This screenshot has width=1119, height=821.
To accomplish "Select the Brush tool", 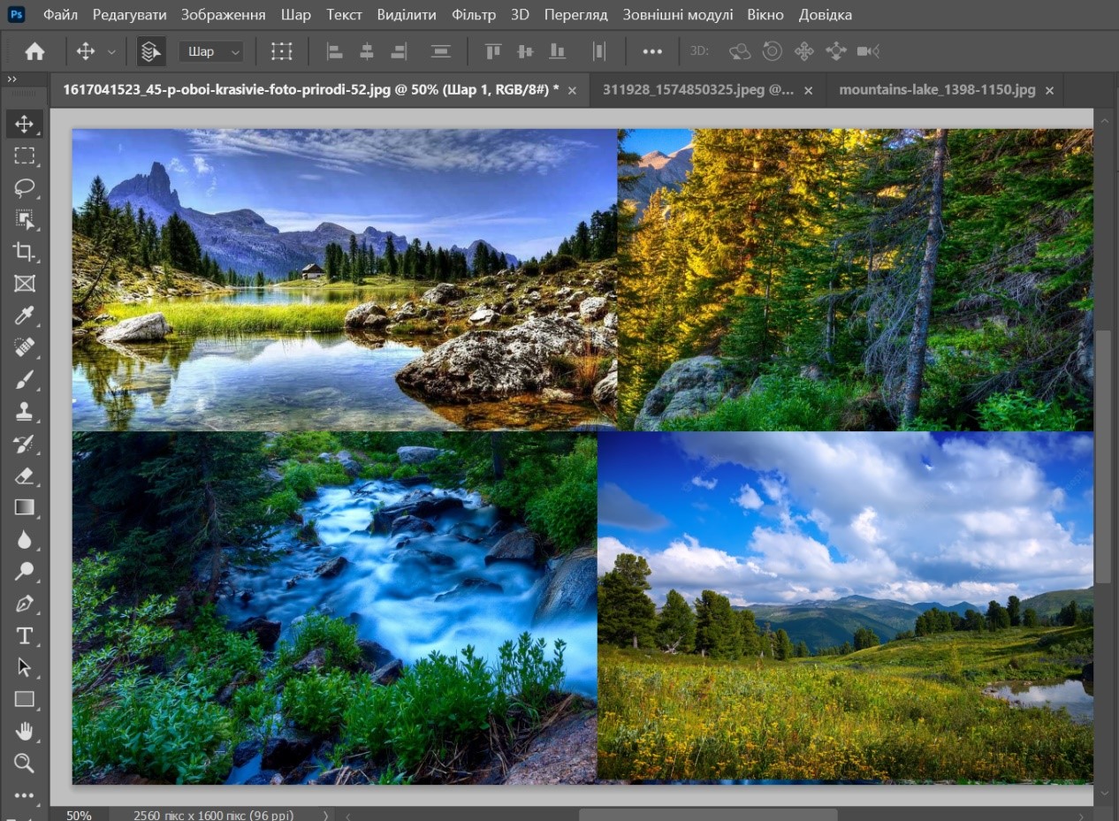I will click(x=24, y=380).
